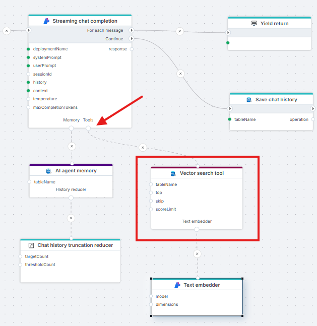Click the targetCount input port
This screenshot has width=317, height=326.
click(x=20, y=256)
